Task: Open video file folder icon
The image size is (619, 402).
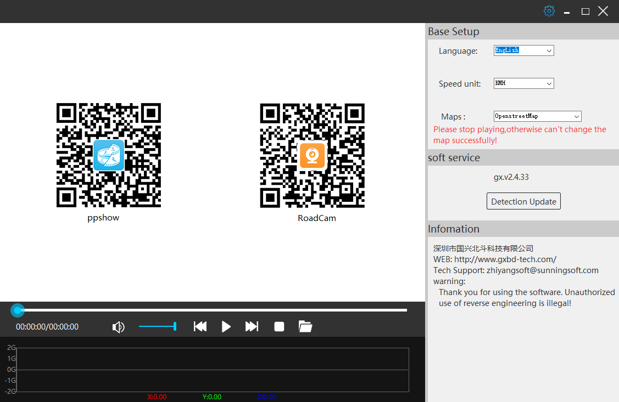Action: 305,327
